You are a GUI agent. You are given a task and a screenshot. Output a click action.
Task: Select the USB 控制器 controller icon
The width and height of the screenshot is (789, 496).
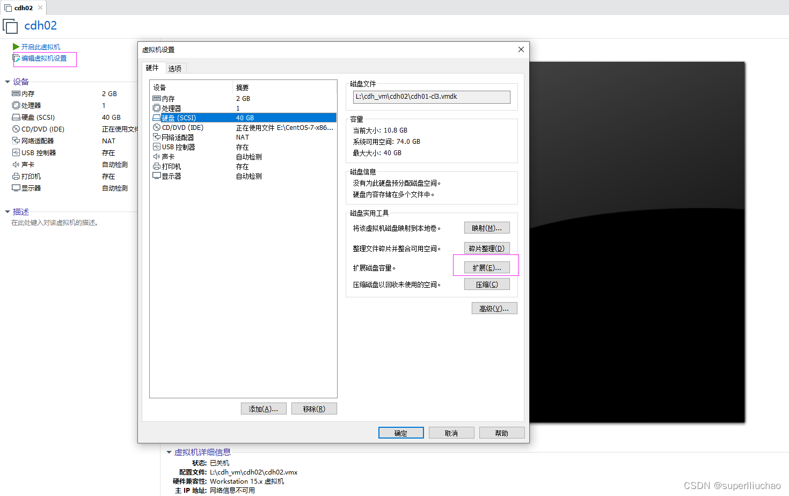(157, 147)
